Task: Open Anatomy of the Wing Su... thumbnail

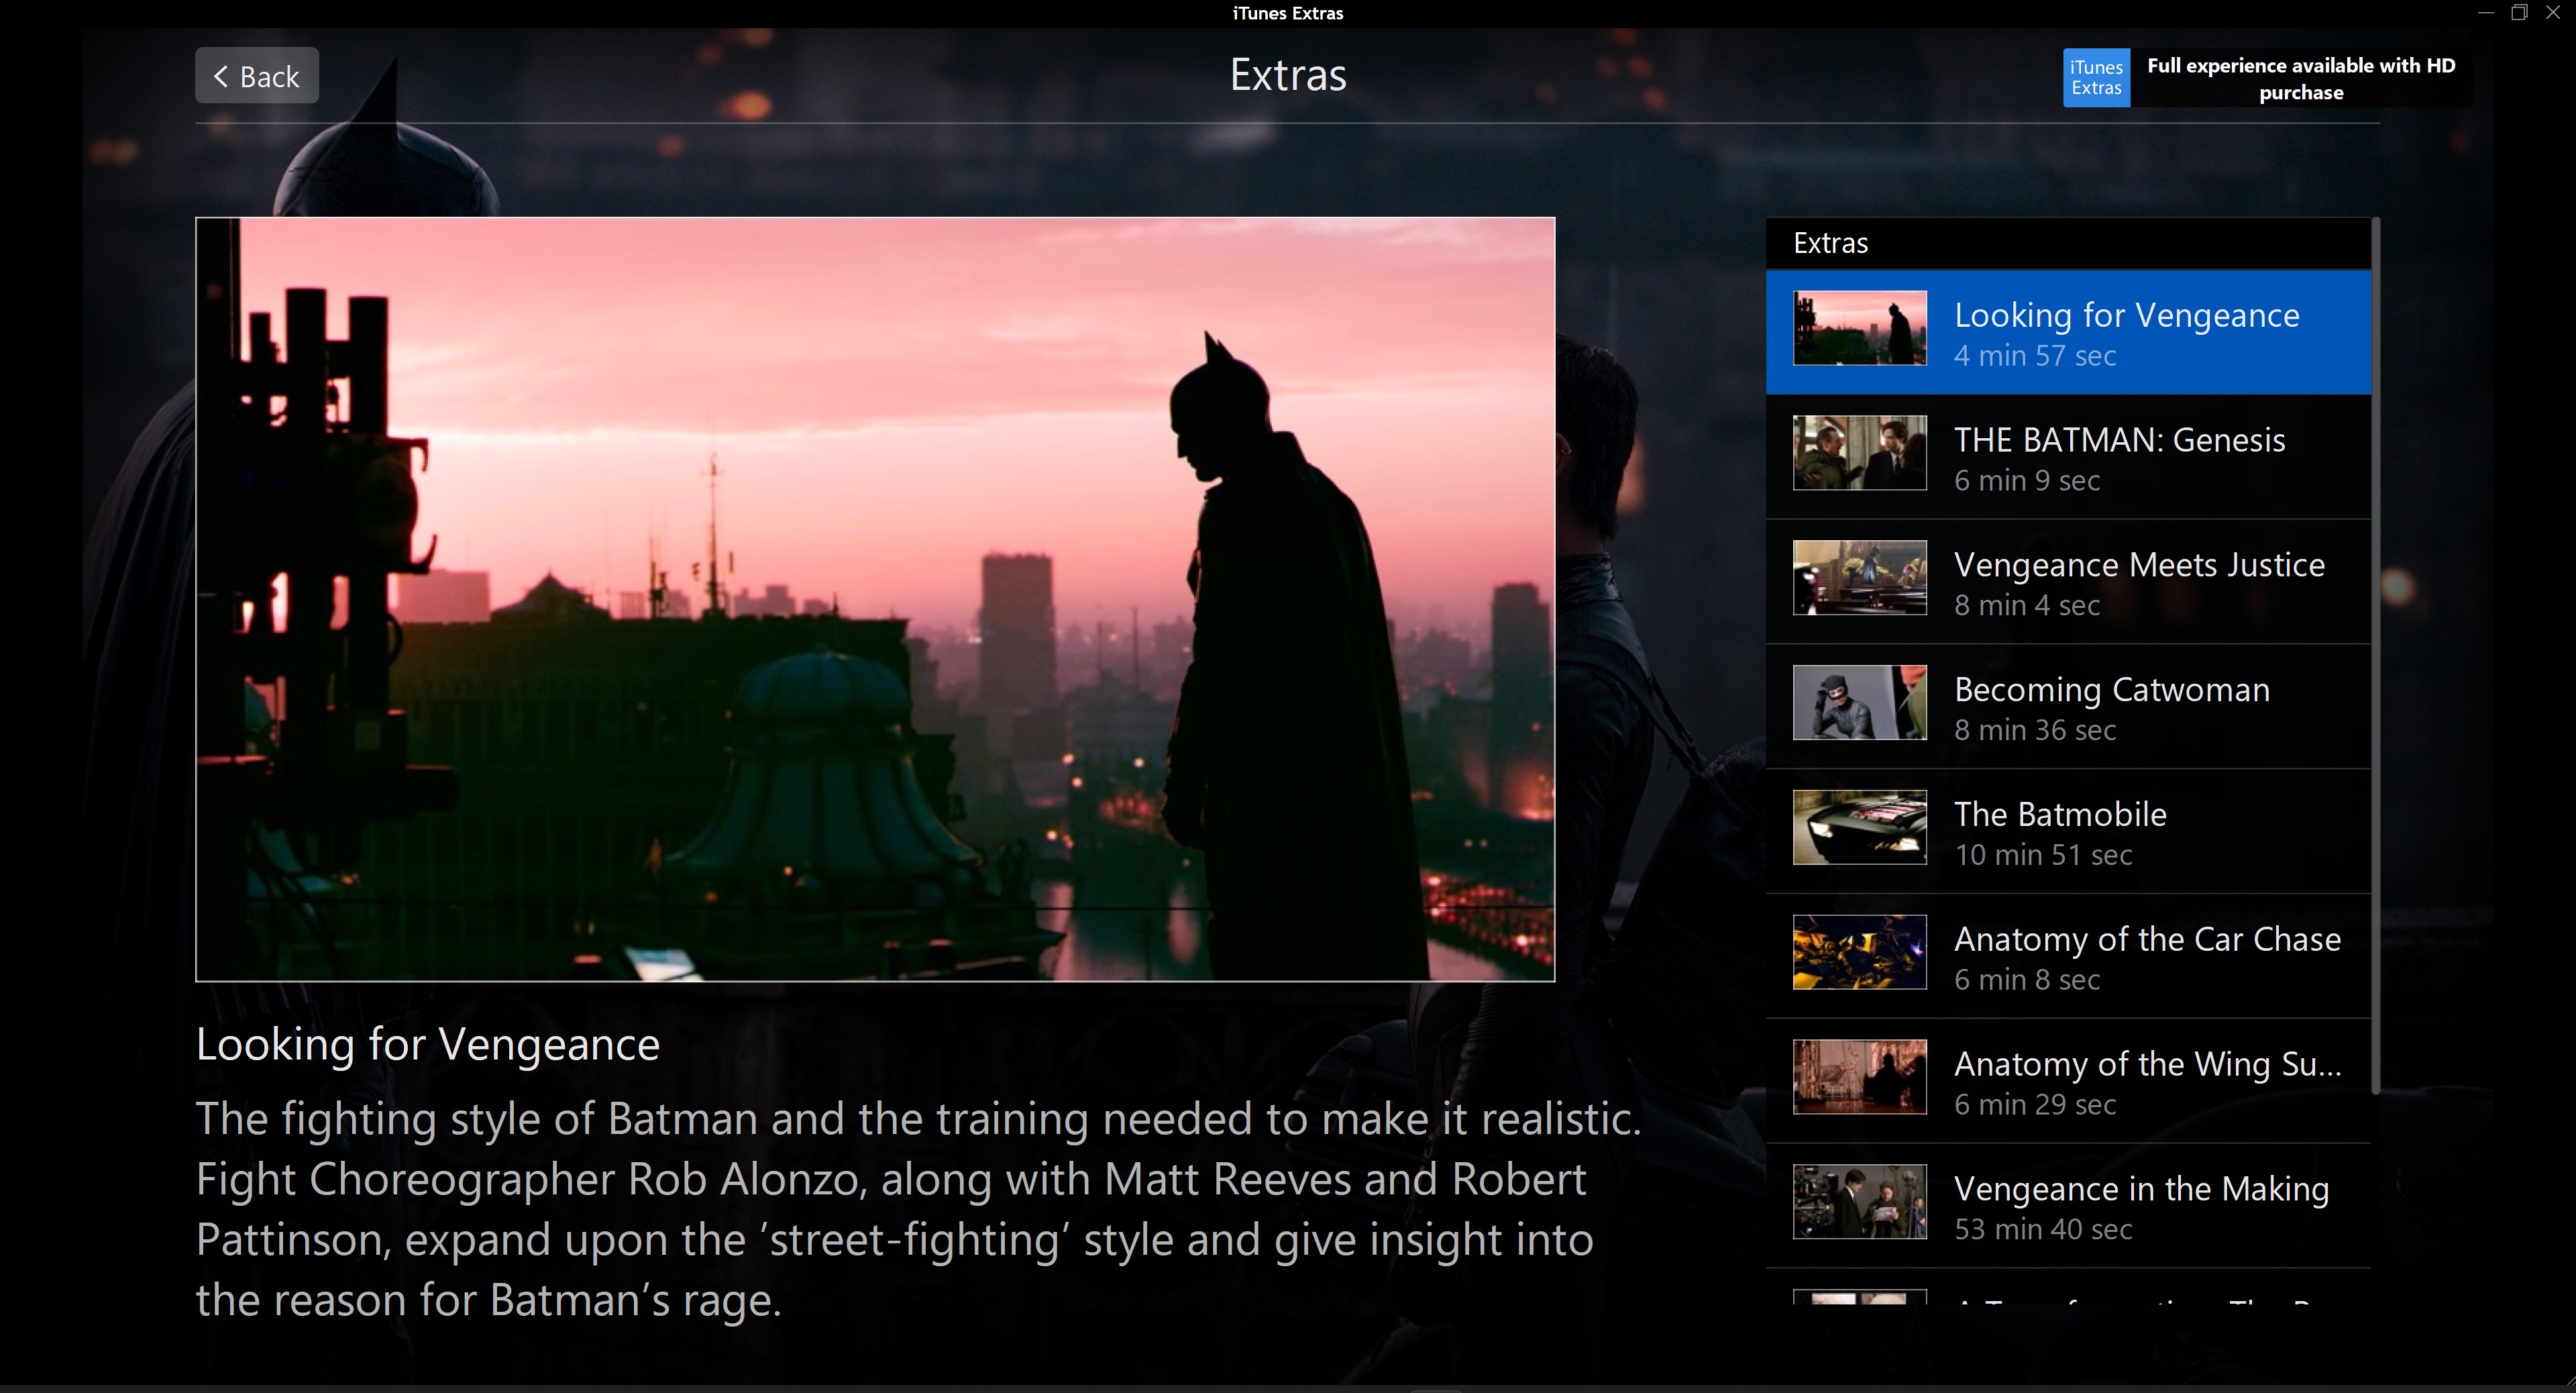Action: (1859, 1078)
